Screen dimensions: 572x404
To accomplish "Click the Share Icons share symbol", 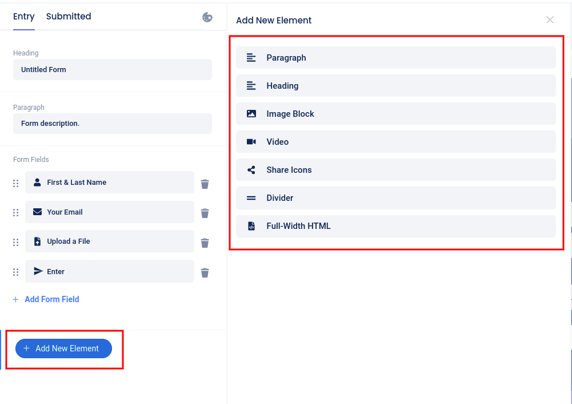I will tap(251, 170).
